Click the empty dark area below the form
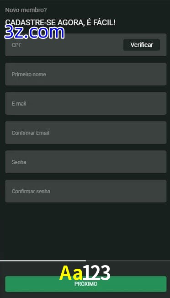The height and width of the screenshot is (298, 170). click(86, 231)
